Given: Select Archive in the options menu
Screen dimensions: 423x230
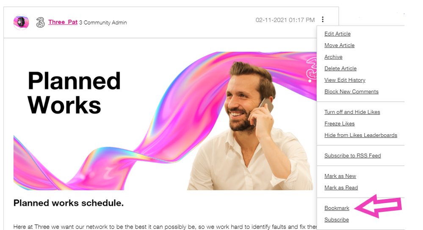Looking at the screenshot, I should coord(333,57).
